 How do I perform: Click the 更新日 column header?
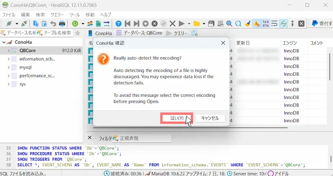click(257, 43)
